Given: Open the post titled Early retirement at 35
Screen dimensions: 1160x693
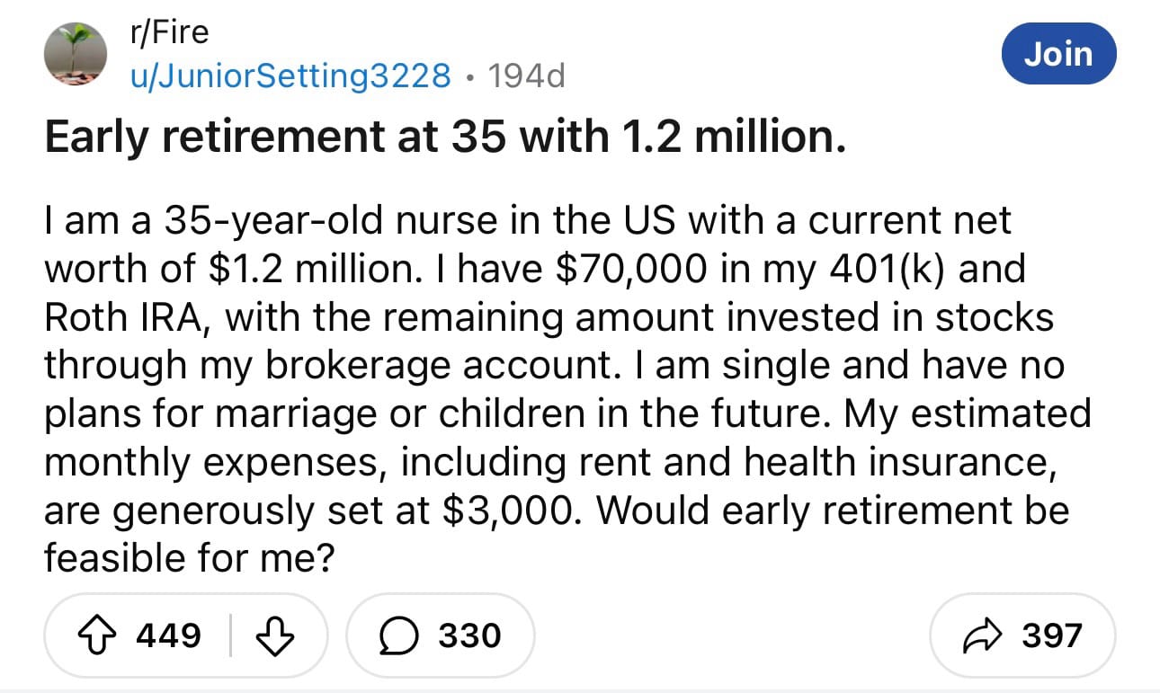Looking at the screenshot, I should (x=446, y=137).
